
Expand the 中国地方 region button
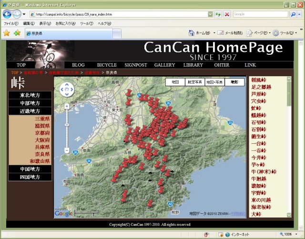[x=30, y=169]
